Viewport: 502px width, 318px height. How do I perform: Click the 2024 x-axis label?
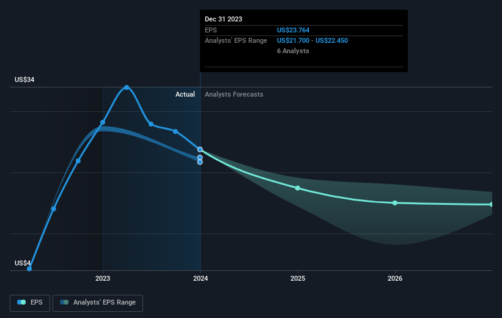[201, 278]
